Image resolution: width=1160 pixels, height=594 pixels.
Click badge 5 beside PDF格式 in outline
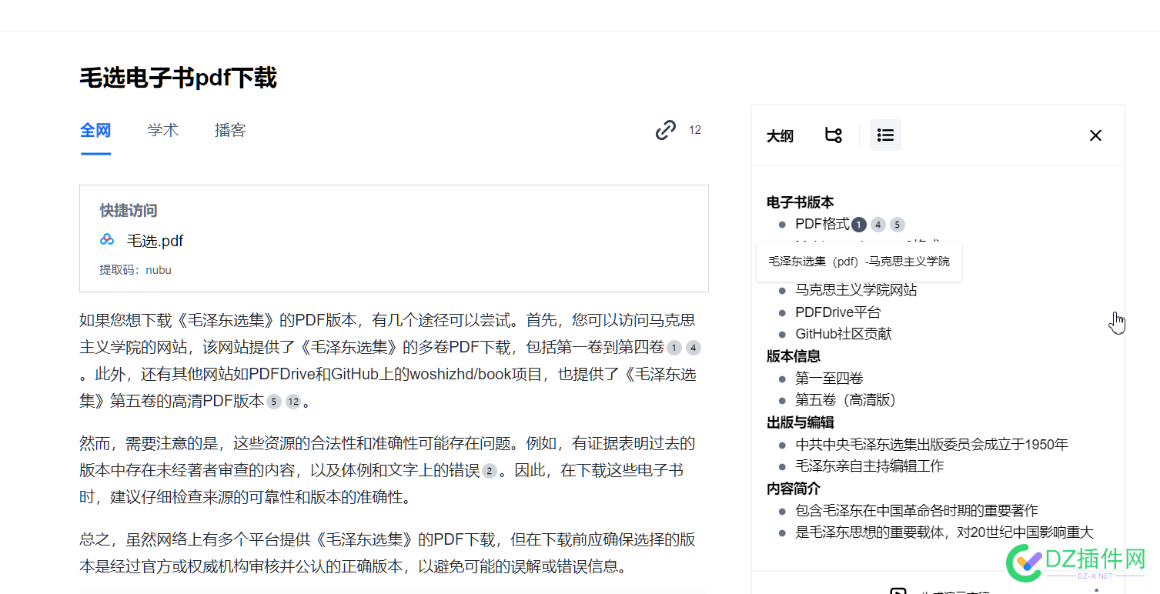point(898,225)
